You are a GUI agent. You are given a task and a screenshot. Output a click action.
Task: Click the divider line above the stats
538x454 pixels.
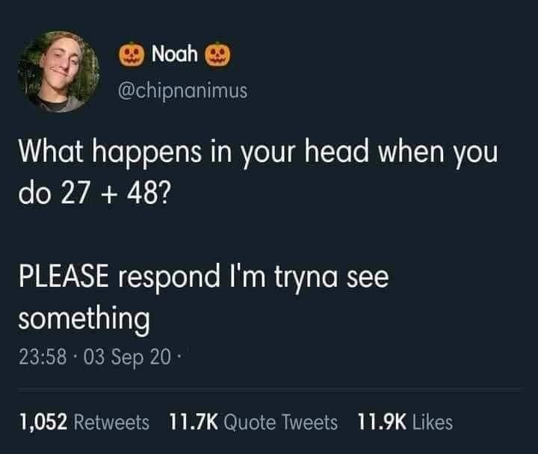tap(271, 389)
